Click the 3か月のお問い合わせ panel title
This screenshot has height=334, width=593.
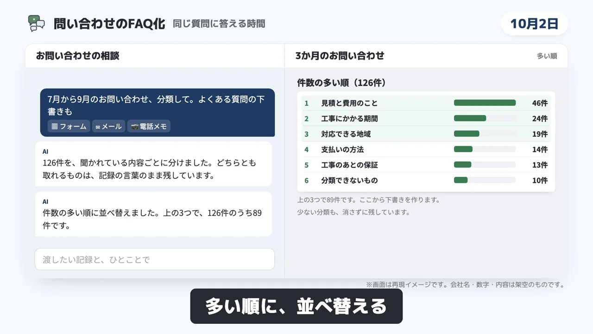(x=340, y=56)
